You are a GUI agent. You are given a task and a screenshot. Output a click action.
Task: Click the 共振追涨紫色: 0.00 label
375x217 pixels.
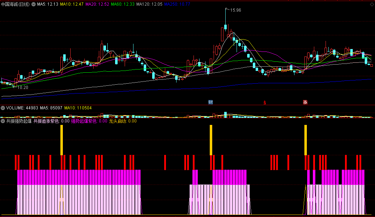[52, 121]
